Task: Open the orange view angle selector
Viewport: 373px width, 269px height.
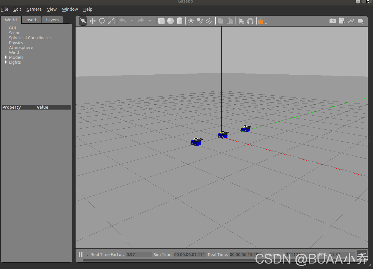Action: click(x=262, y=21)
